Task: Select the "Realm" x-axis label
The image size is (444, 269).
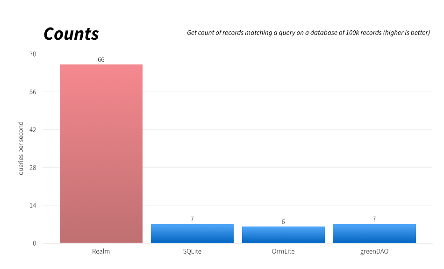Action: click(x=101, y=252)
